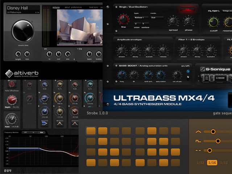Open the Disney Hall preset selector

(23, 10)
